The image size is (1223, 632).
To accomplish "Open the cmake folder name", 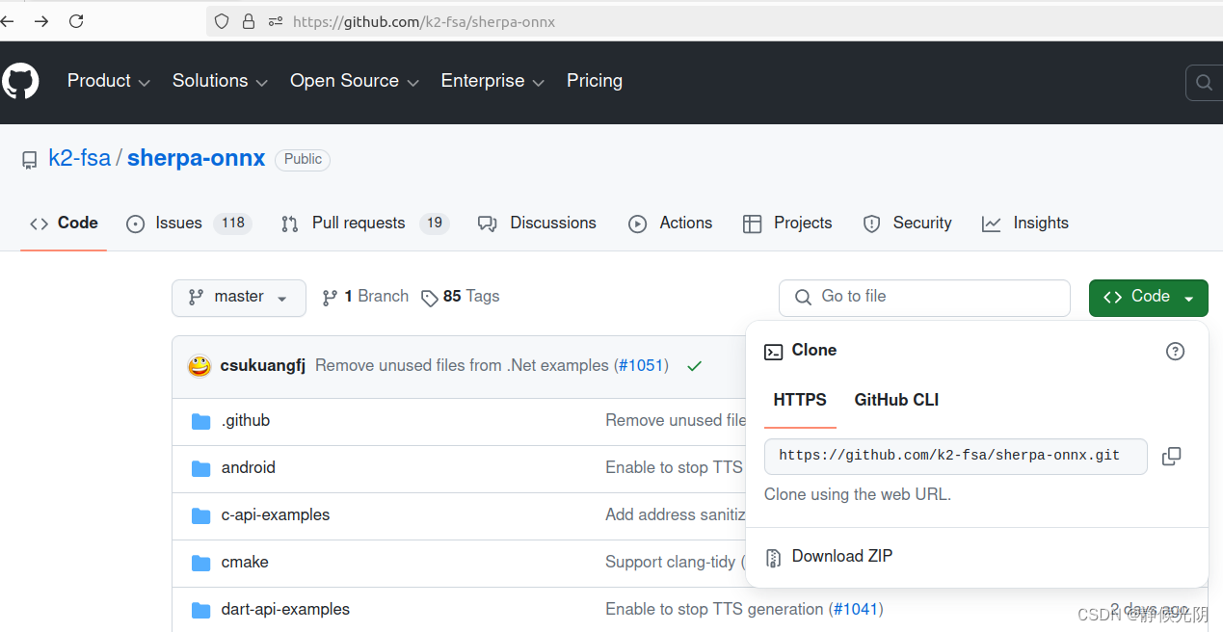I will (245, 563).
